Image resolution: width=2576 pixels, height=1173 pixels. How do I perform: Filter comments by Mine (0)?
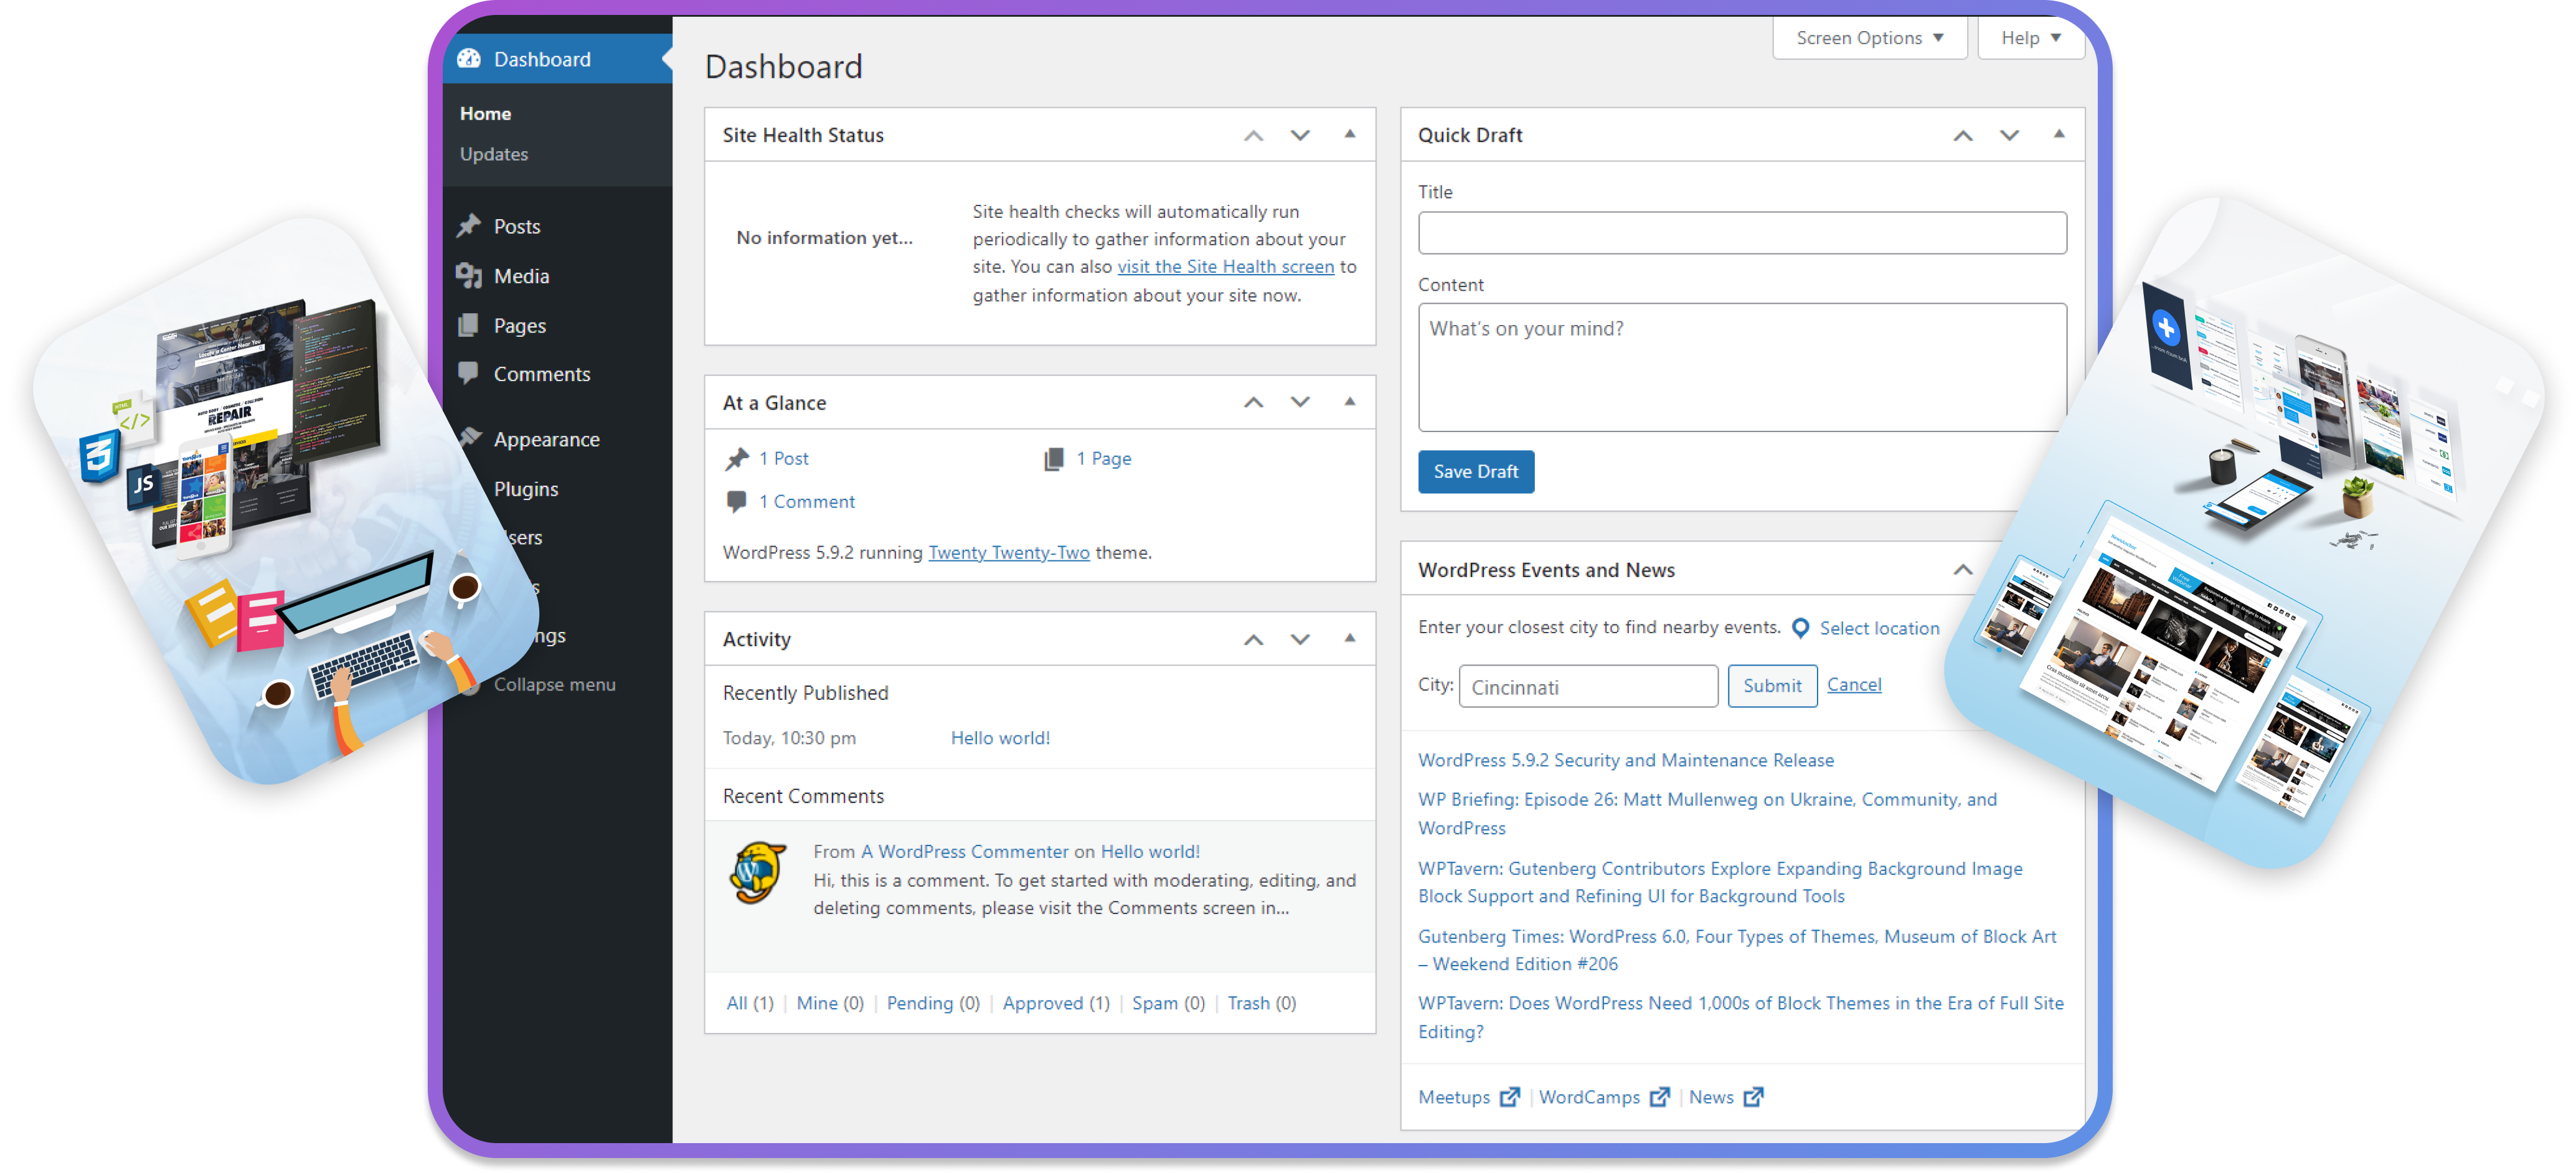coord(830,1003)
